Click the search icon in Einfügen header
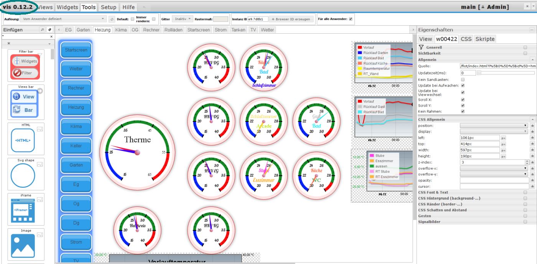537x264 pixels. coord(43,30)
